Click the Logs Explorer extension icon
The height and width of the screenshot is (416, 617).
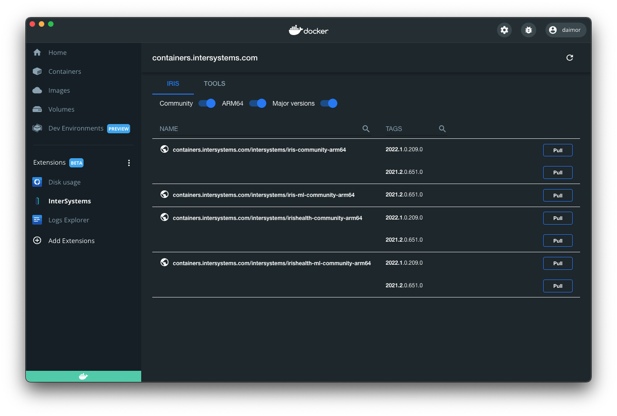[x=37, y=220]
